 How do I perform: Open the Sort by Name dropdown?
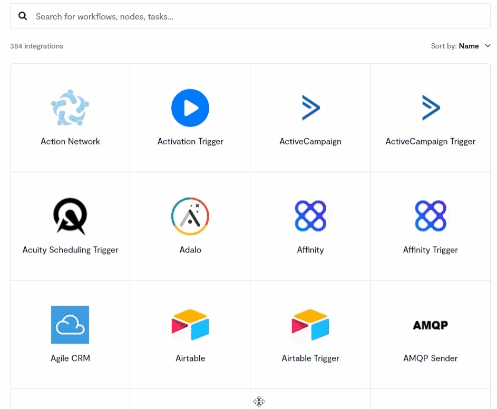(x=461, y=46)
